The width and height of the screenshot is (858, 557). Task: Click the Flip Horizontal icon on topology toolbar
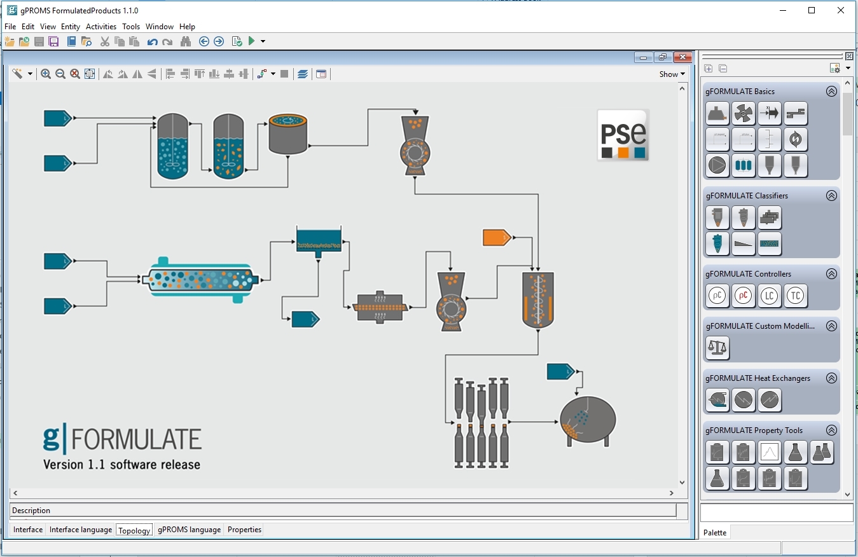pos(137,74)
